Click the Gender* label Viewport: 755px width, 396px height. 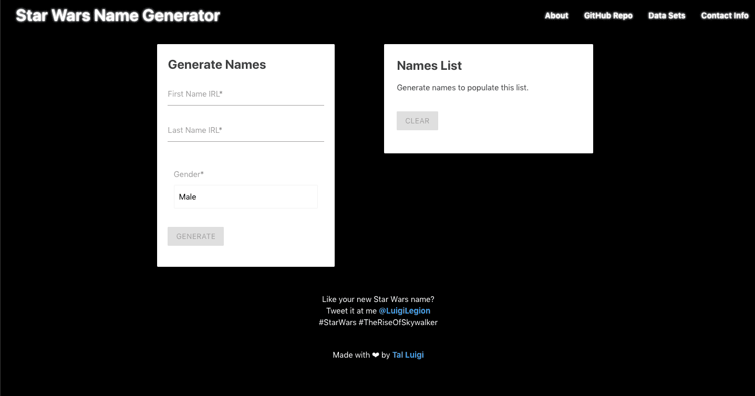pyautogui.click(x=189, y=174)
